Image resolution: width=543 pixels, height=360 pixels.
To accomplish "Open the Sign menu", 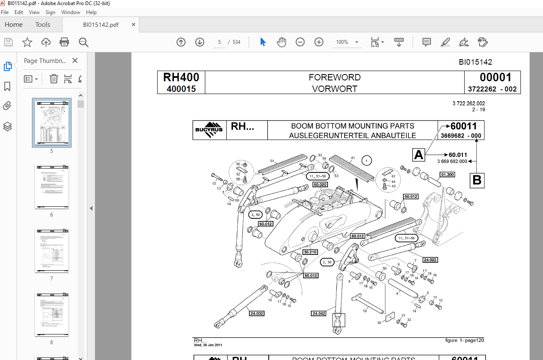I will pos(50,12).
